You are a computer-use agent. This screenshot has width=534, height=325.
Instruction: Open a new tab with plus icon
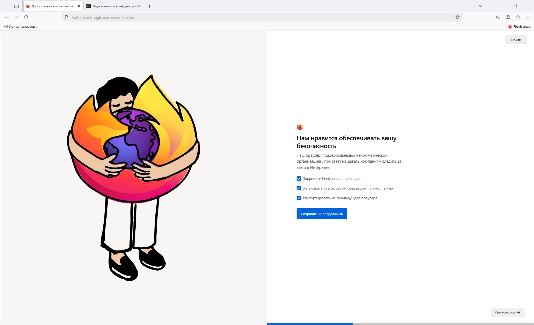pyautogui.click(x=150, y=6)
